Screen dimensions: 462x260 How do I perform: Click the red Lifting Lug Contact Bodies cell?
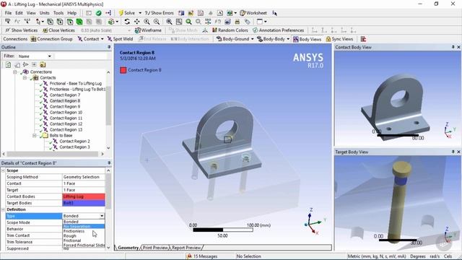[x=84, y=196]
